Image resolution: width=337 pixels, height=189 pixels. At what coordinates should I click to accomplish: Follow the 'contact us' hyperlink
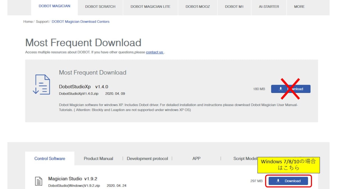tap(154, 52)
